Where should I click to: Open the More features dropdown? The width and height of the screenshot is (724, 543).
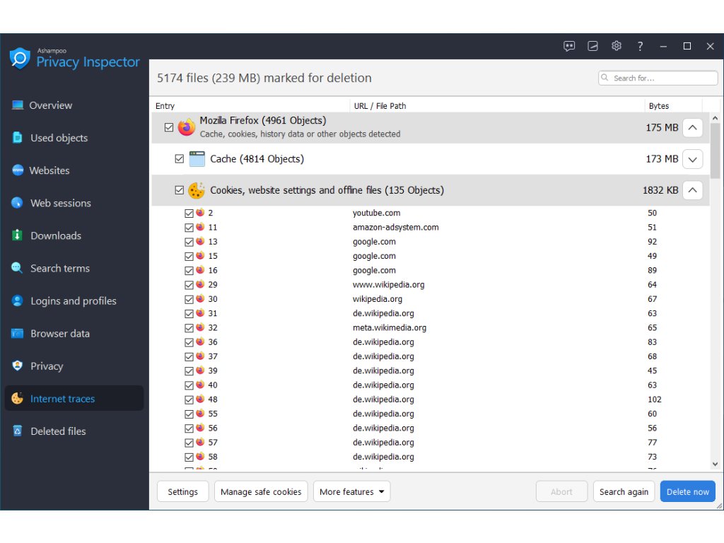pyautogui.click(x=351, y=491)
